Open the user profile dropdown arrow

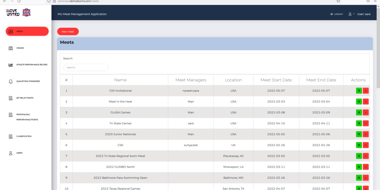[x=354, y=14]
